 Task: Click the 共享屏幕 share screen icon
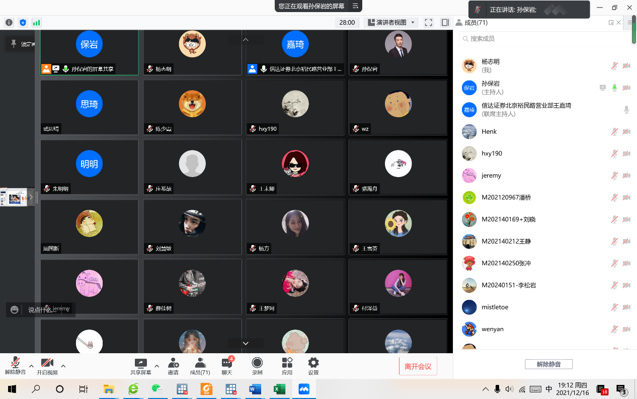click(140, 363)
